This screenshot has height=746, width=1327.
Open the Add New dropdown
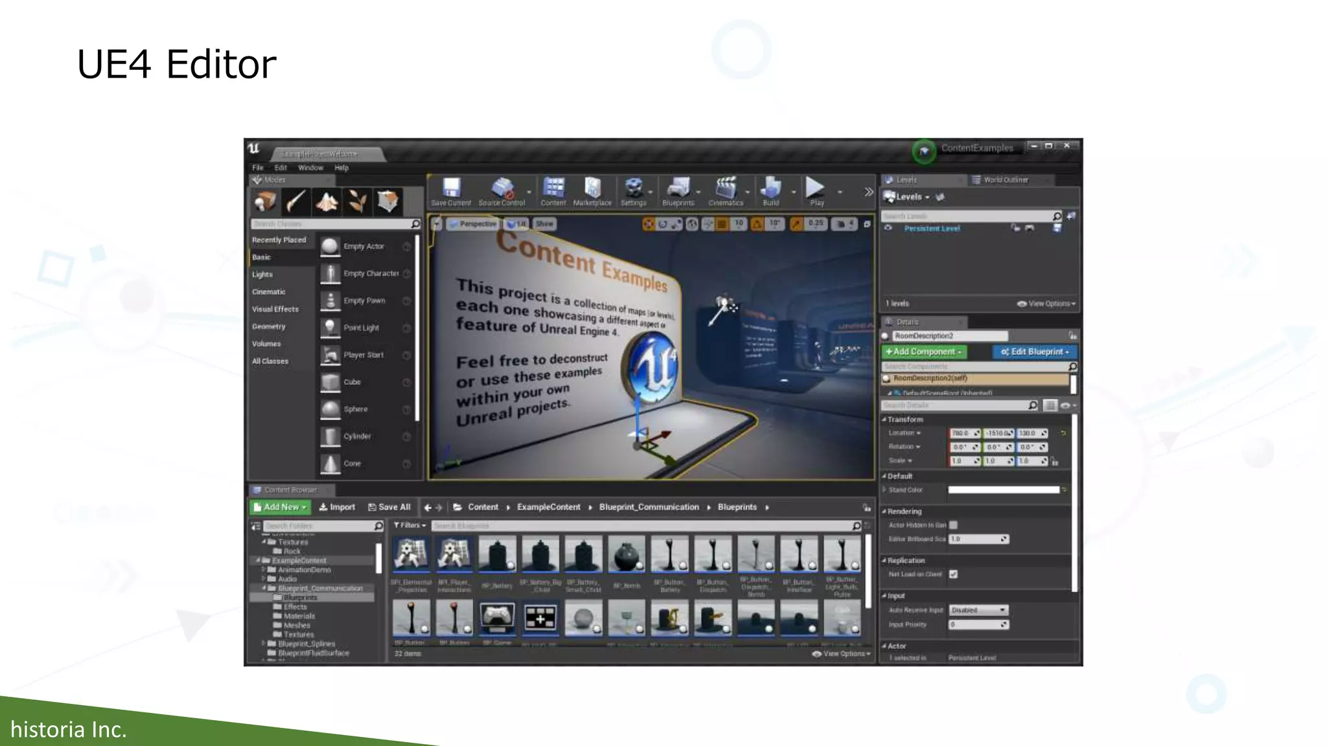pyautogui.click(x=280, y=508)
